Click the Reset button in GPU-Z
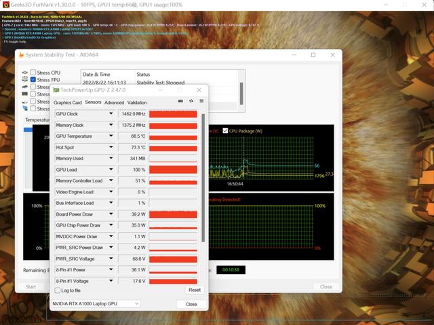434x325 pixels. point(195,290)
